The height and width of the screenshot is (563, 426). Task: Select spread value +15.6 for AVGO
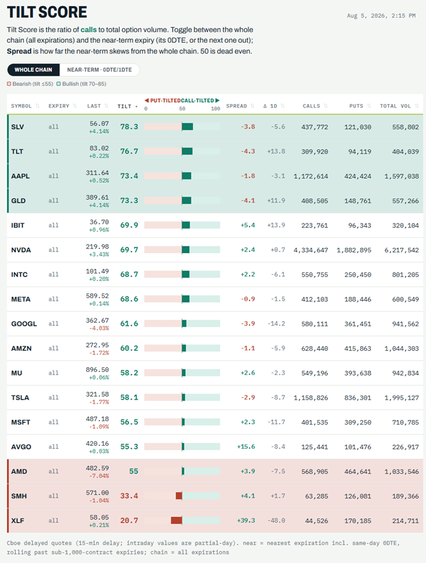246,447
